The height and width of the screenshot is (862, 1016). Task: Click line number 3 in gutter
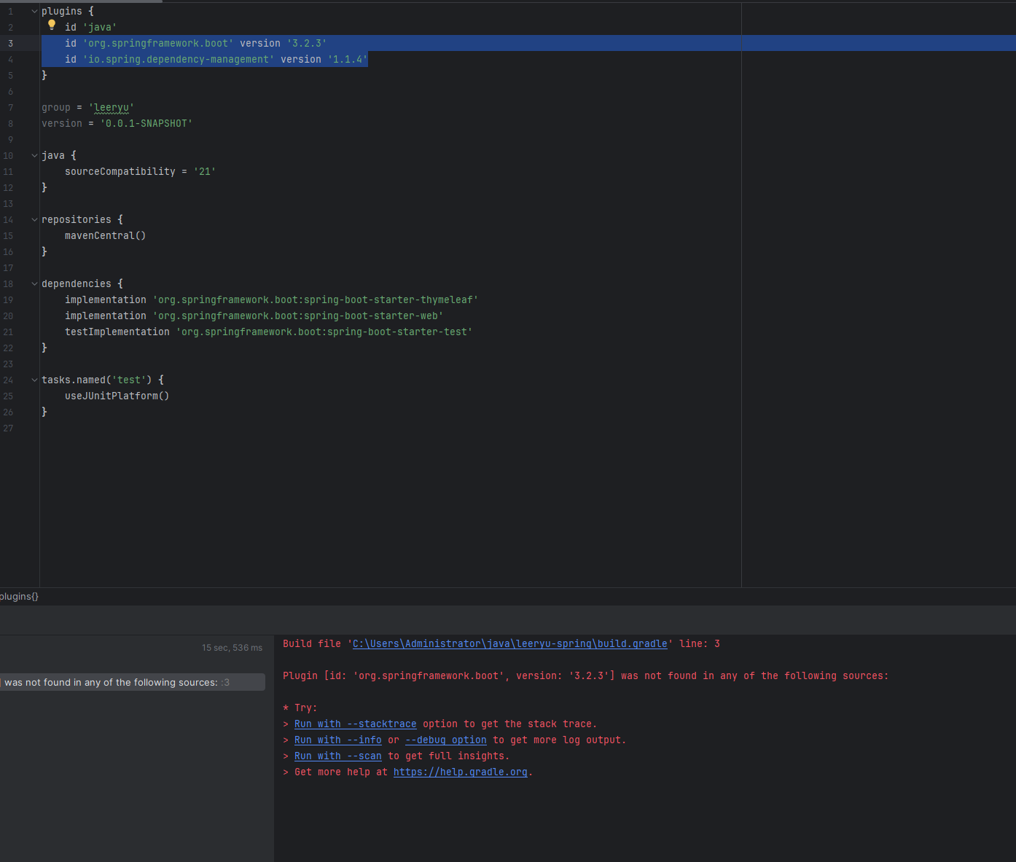[x=10, y=44]
